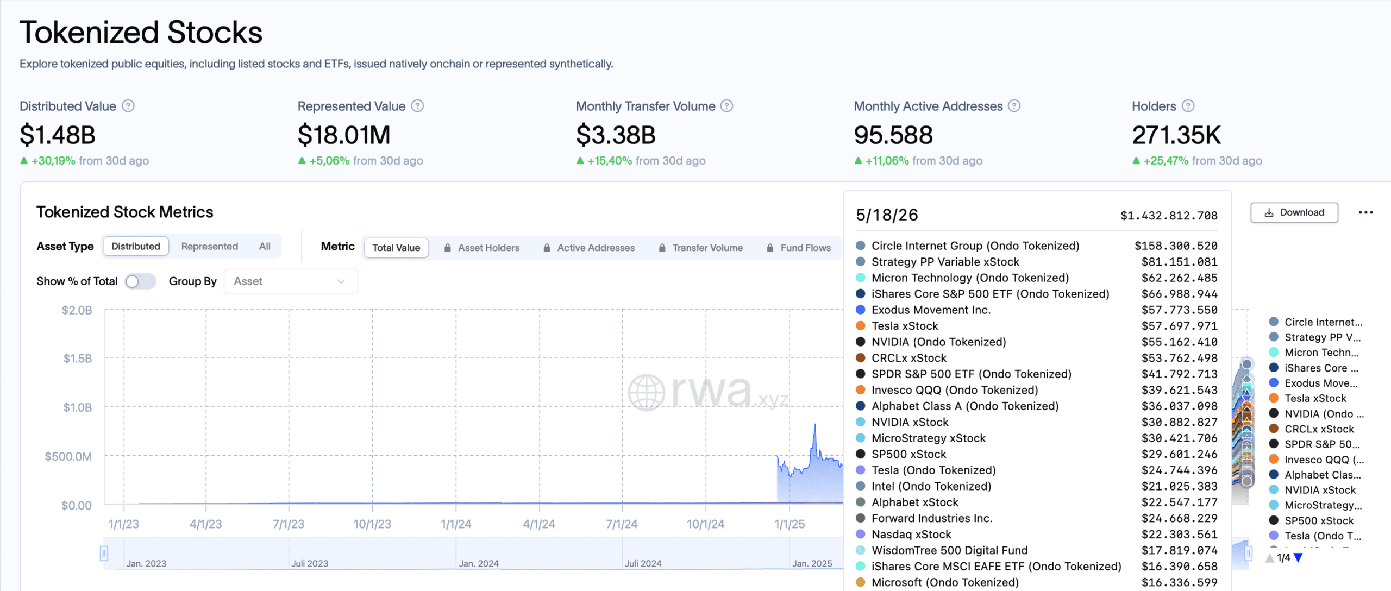Toggle Circle Internet legend marker
Screen dimensions: 1391x591
click(1274, 322)
